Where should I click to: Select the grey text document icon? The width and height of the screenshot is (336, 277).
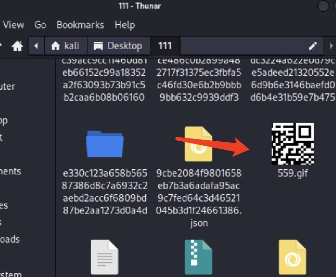coord(105,257)
